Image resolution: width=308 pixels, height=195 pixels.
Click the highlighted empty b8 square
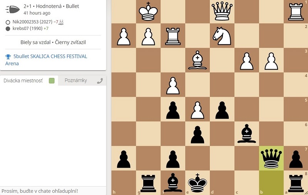[x=271, y=183]
